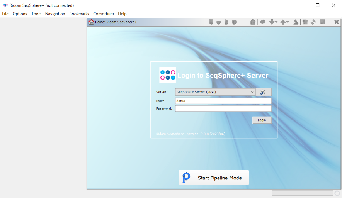Open the Options menu
Image resolution: width=342 pixels, height=198 pixels.
click(20, 14)
